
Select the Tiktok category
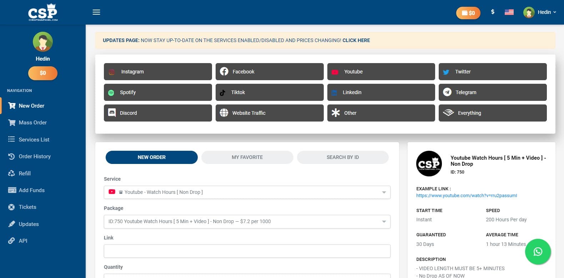[269, 92]
